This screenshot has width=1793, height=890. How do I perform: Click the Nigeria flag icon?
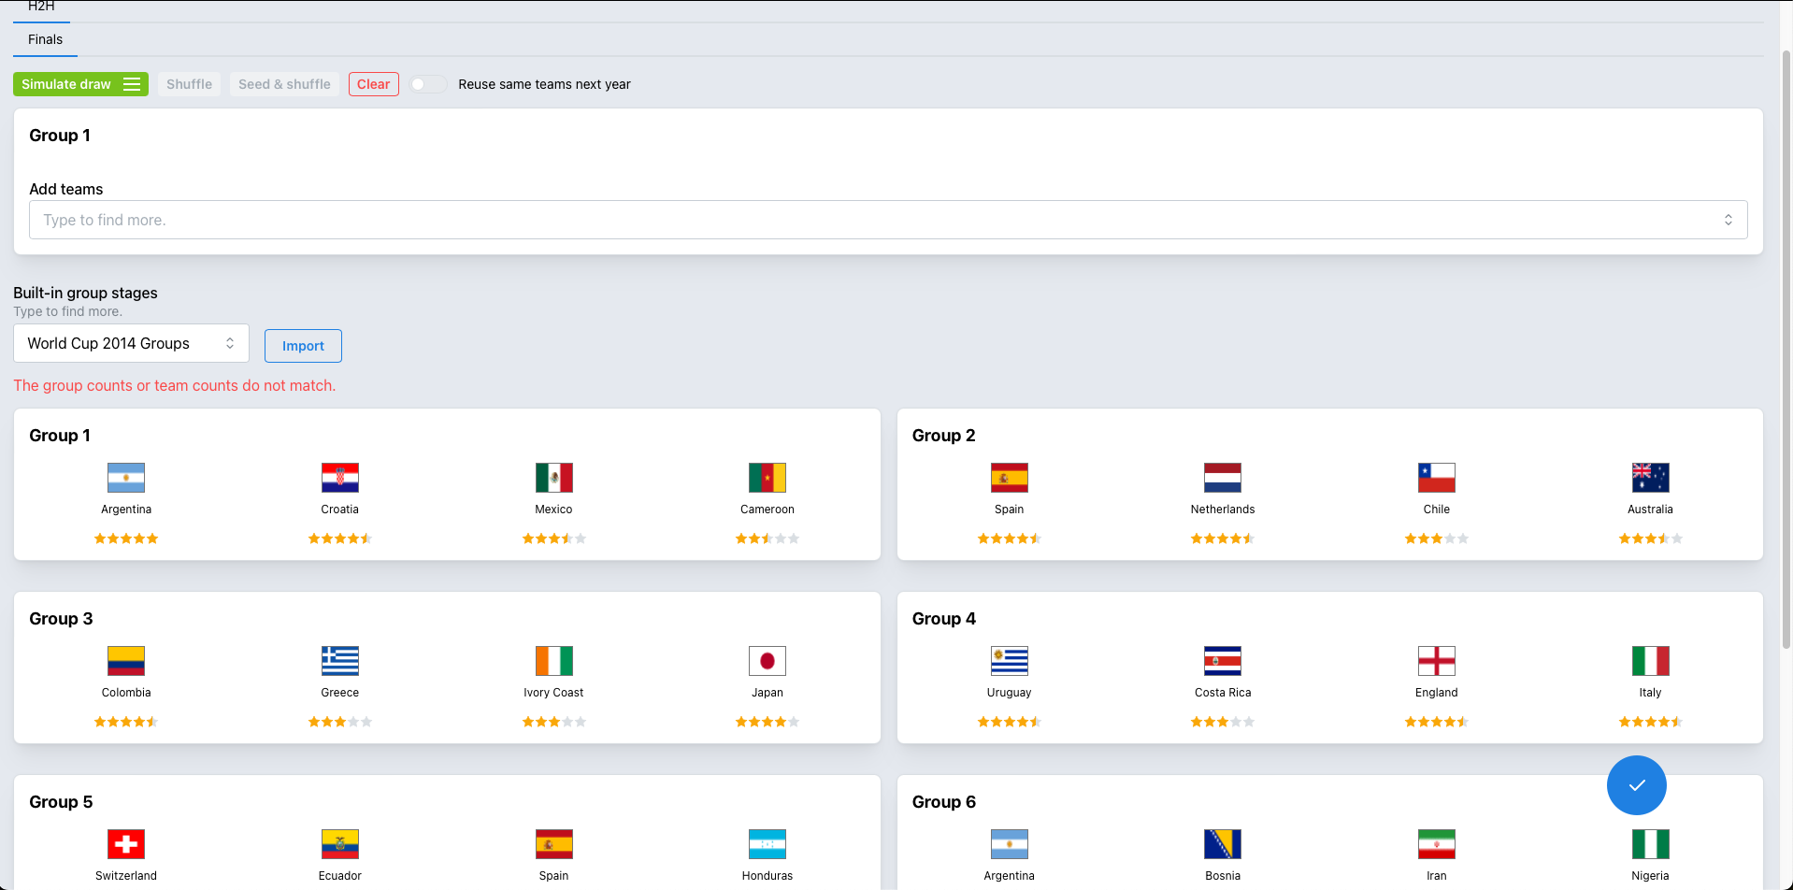(x=1650, y=844)
